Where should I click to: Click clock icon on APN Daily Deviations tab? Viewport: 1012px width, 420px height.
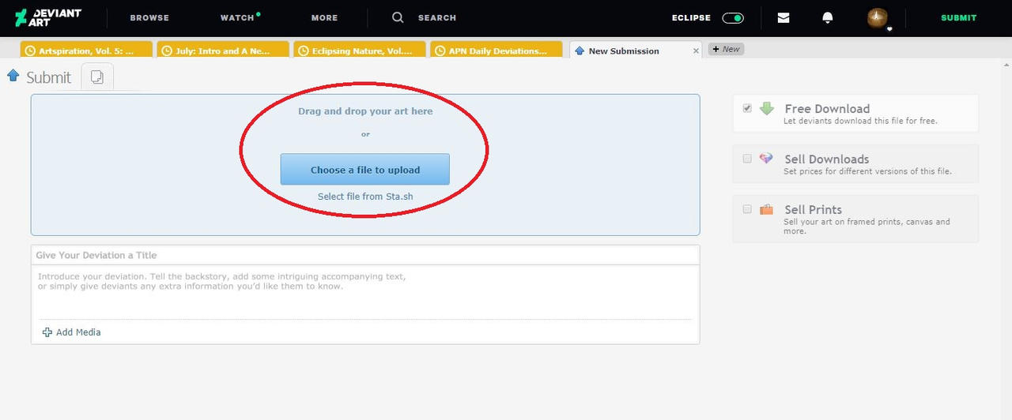pos(441,51)
